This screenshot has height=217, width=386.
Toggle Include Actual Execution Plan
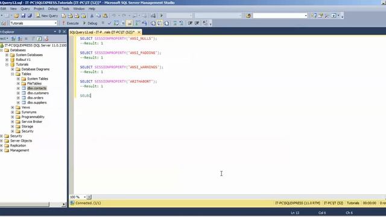[138, 23]
